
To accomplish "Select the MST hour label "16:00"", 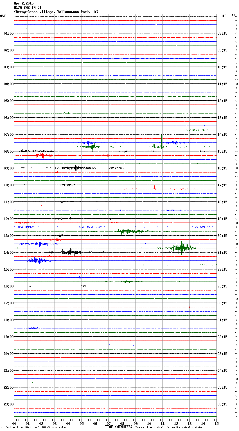I will [x=9, y=286].
